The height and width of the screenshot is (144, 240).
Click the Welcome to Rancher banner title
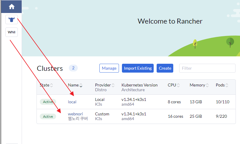coord(170,21)
